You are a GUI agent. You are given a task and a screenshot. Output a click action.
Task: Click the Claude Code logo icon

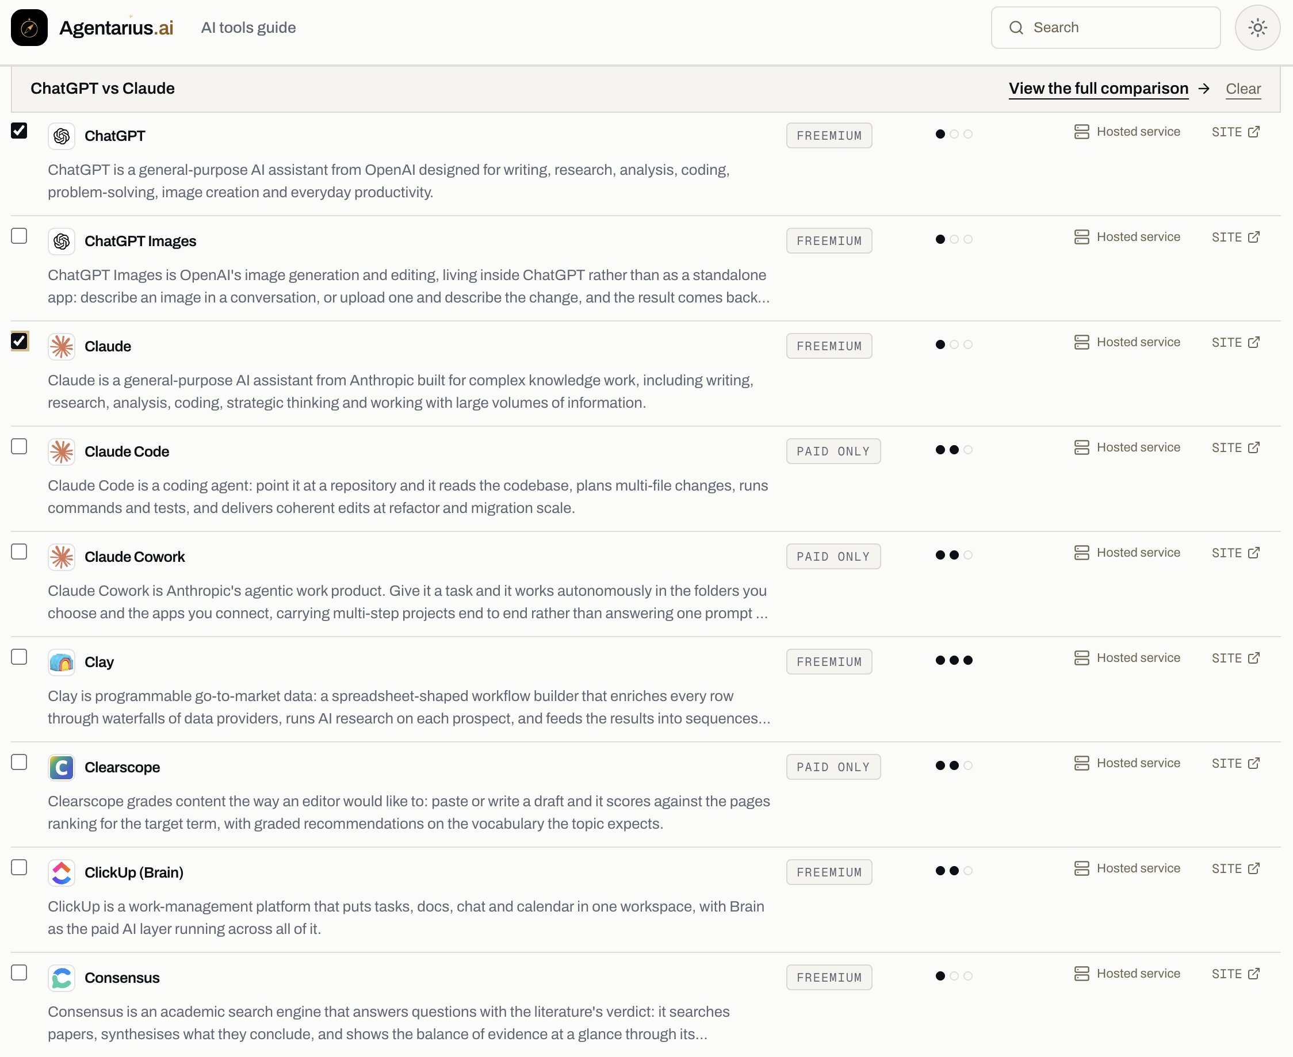[x=62, y=452]
